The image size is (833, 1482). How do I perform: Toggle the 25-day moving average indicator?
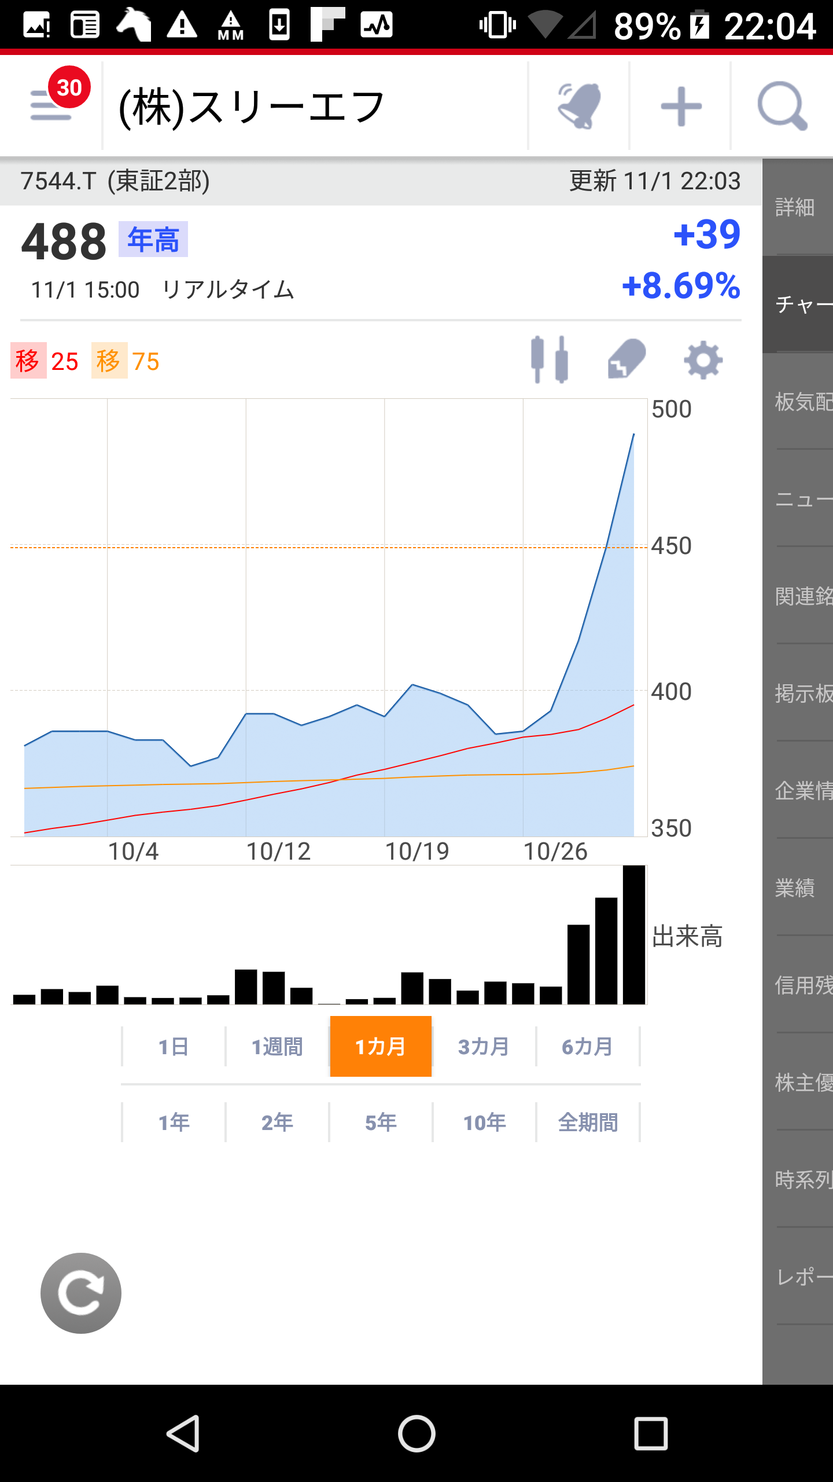click(x=45, y=361)
